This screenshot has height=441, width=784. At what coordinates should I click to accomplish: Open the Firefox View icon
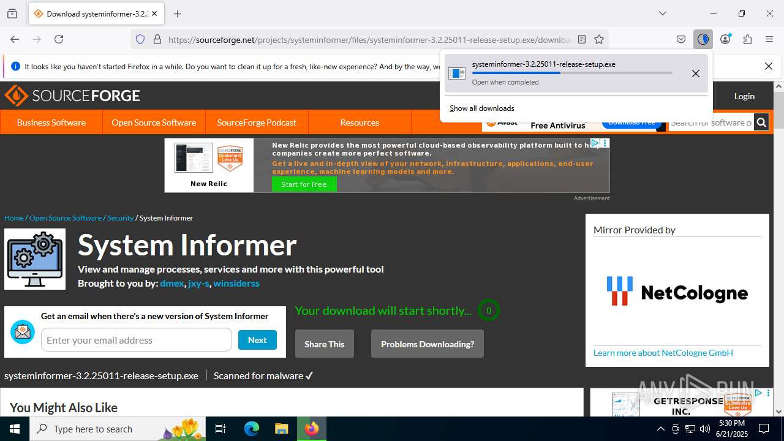pyautogui.click(x=12, y=13)
